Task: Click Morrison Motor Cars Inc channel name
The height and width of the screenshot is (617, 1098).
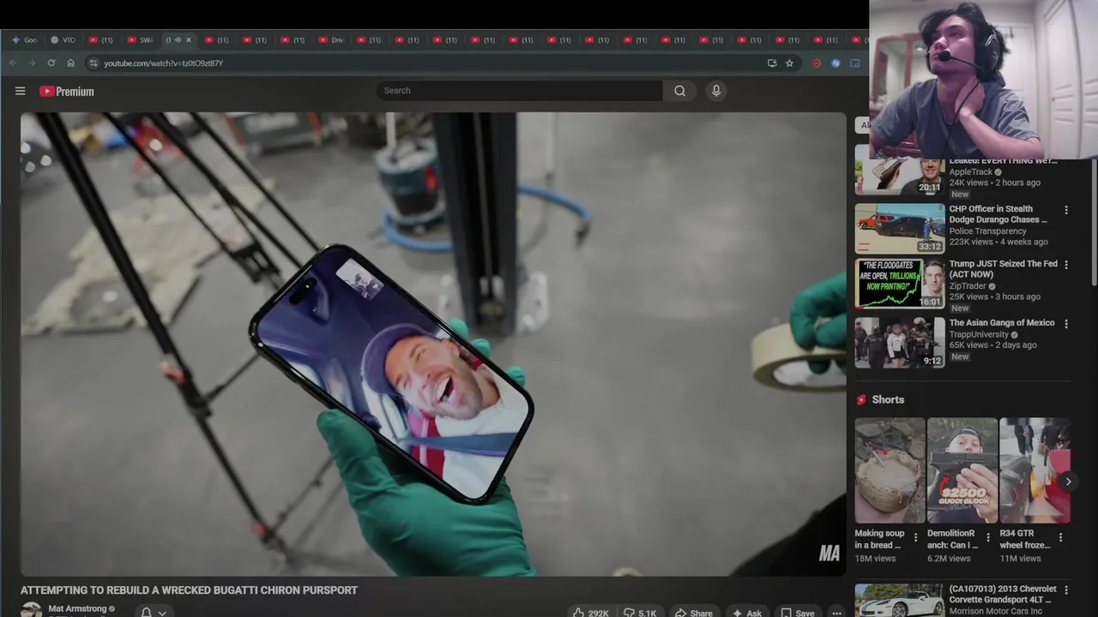Action: [995, 611]
